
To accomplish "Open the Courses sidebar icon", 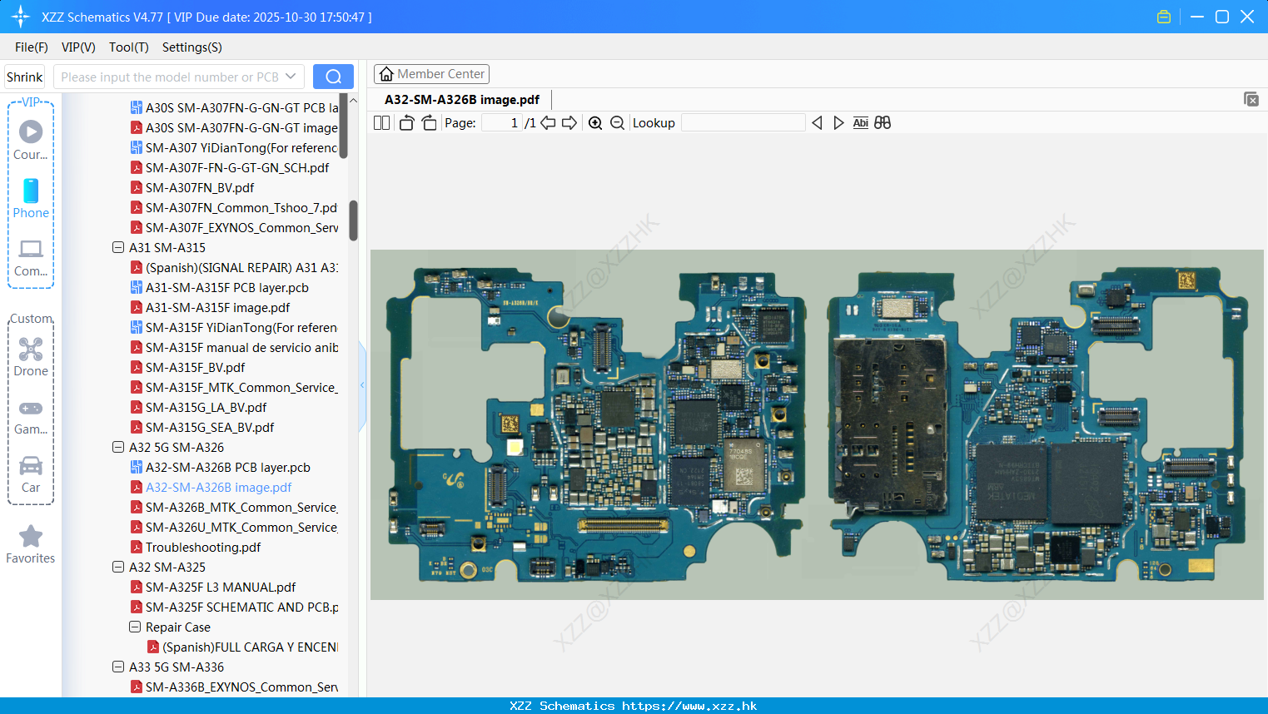I will coord(31,141).
